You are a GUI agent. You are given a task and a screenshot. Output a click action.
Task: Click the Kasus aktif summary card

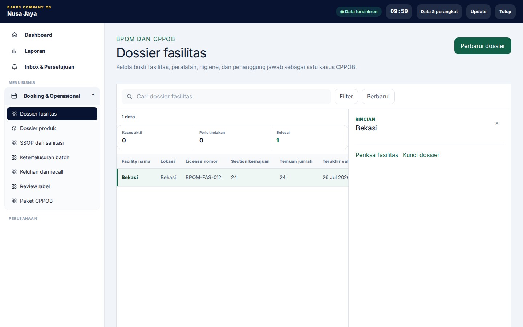(155, 137)
